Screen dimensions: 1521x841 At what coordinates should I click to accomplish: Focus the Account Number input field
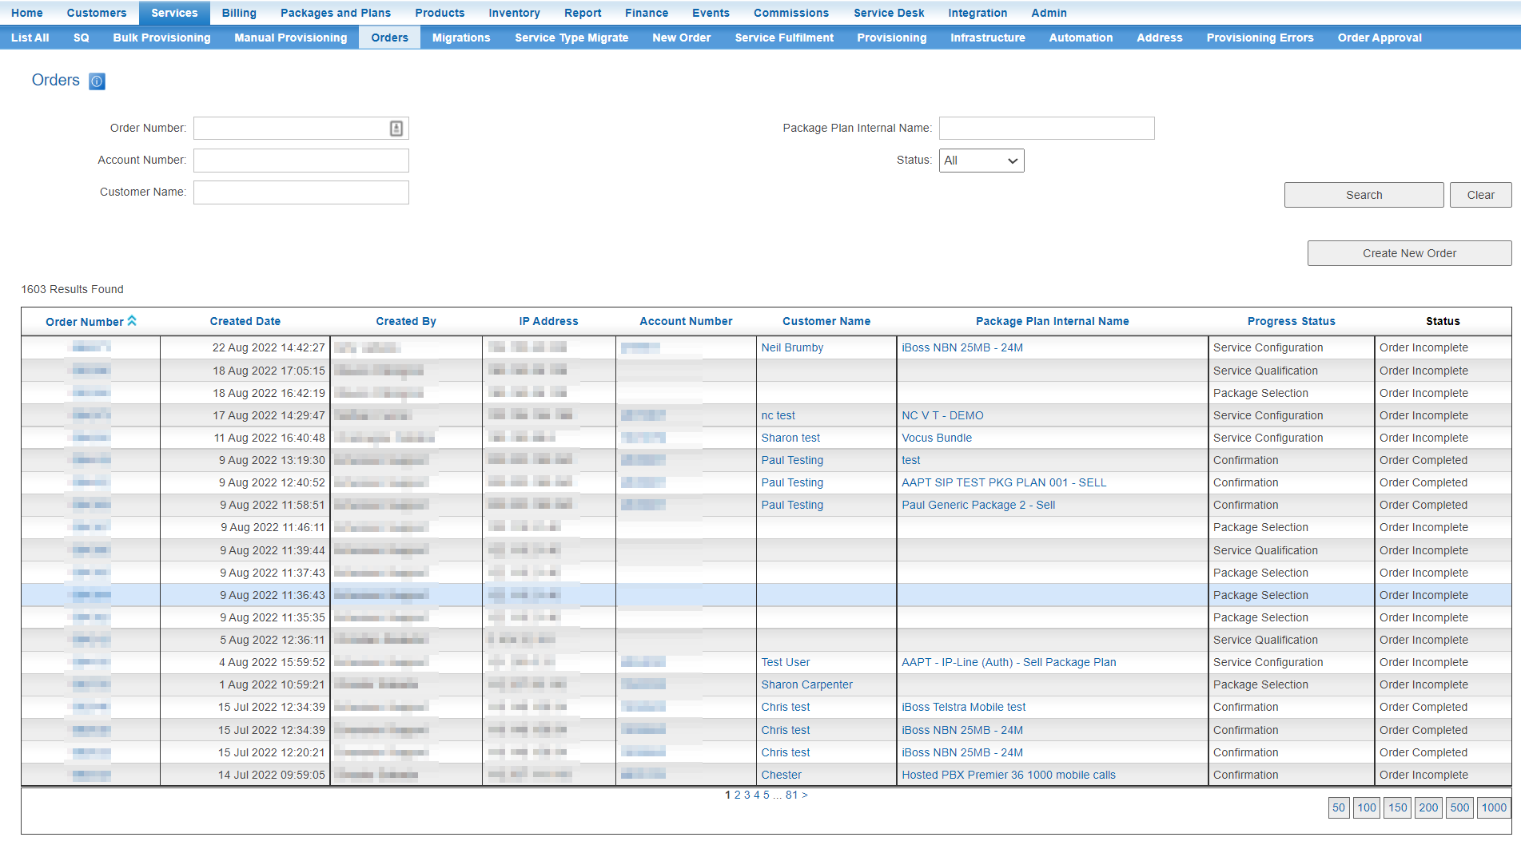tap(301, 161)
